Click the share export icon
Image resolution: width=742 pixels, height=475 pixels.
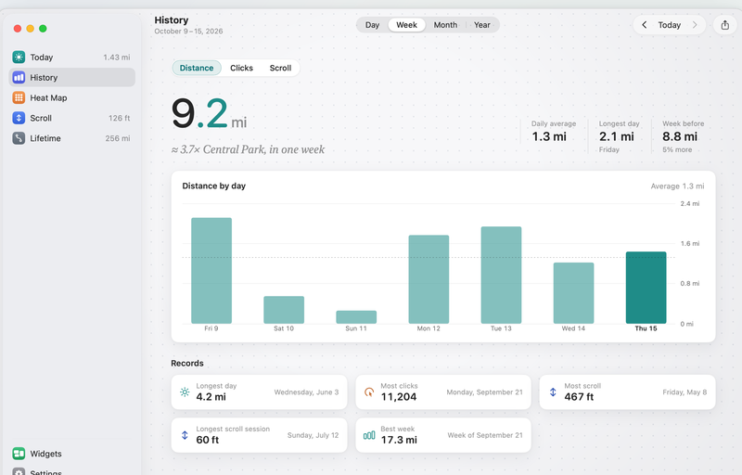point(725,25)
